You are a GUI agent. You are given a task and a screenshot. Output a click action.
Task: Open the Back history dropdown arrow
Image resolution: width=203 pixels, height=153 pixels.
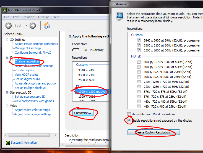pyautogui.click(x=26, y=26)
